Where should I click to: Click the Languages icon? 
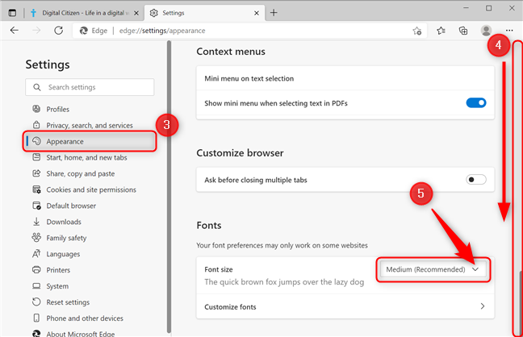[x=36, y=254]
